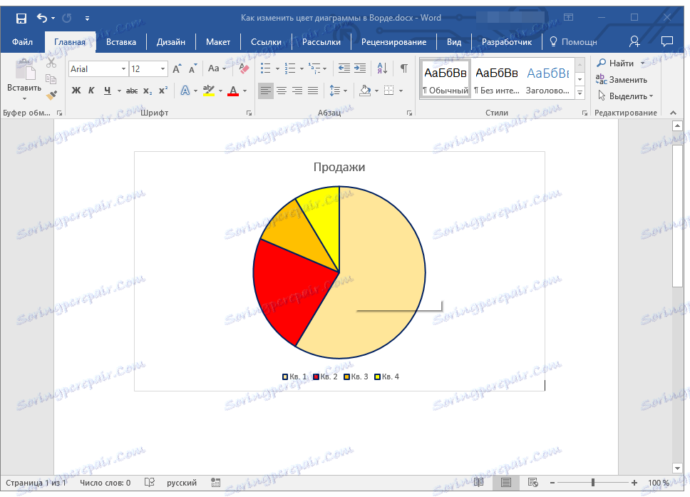Toggle underline Ч formatting
Viewport: 690px width, 497px height.
108,91
